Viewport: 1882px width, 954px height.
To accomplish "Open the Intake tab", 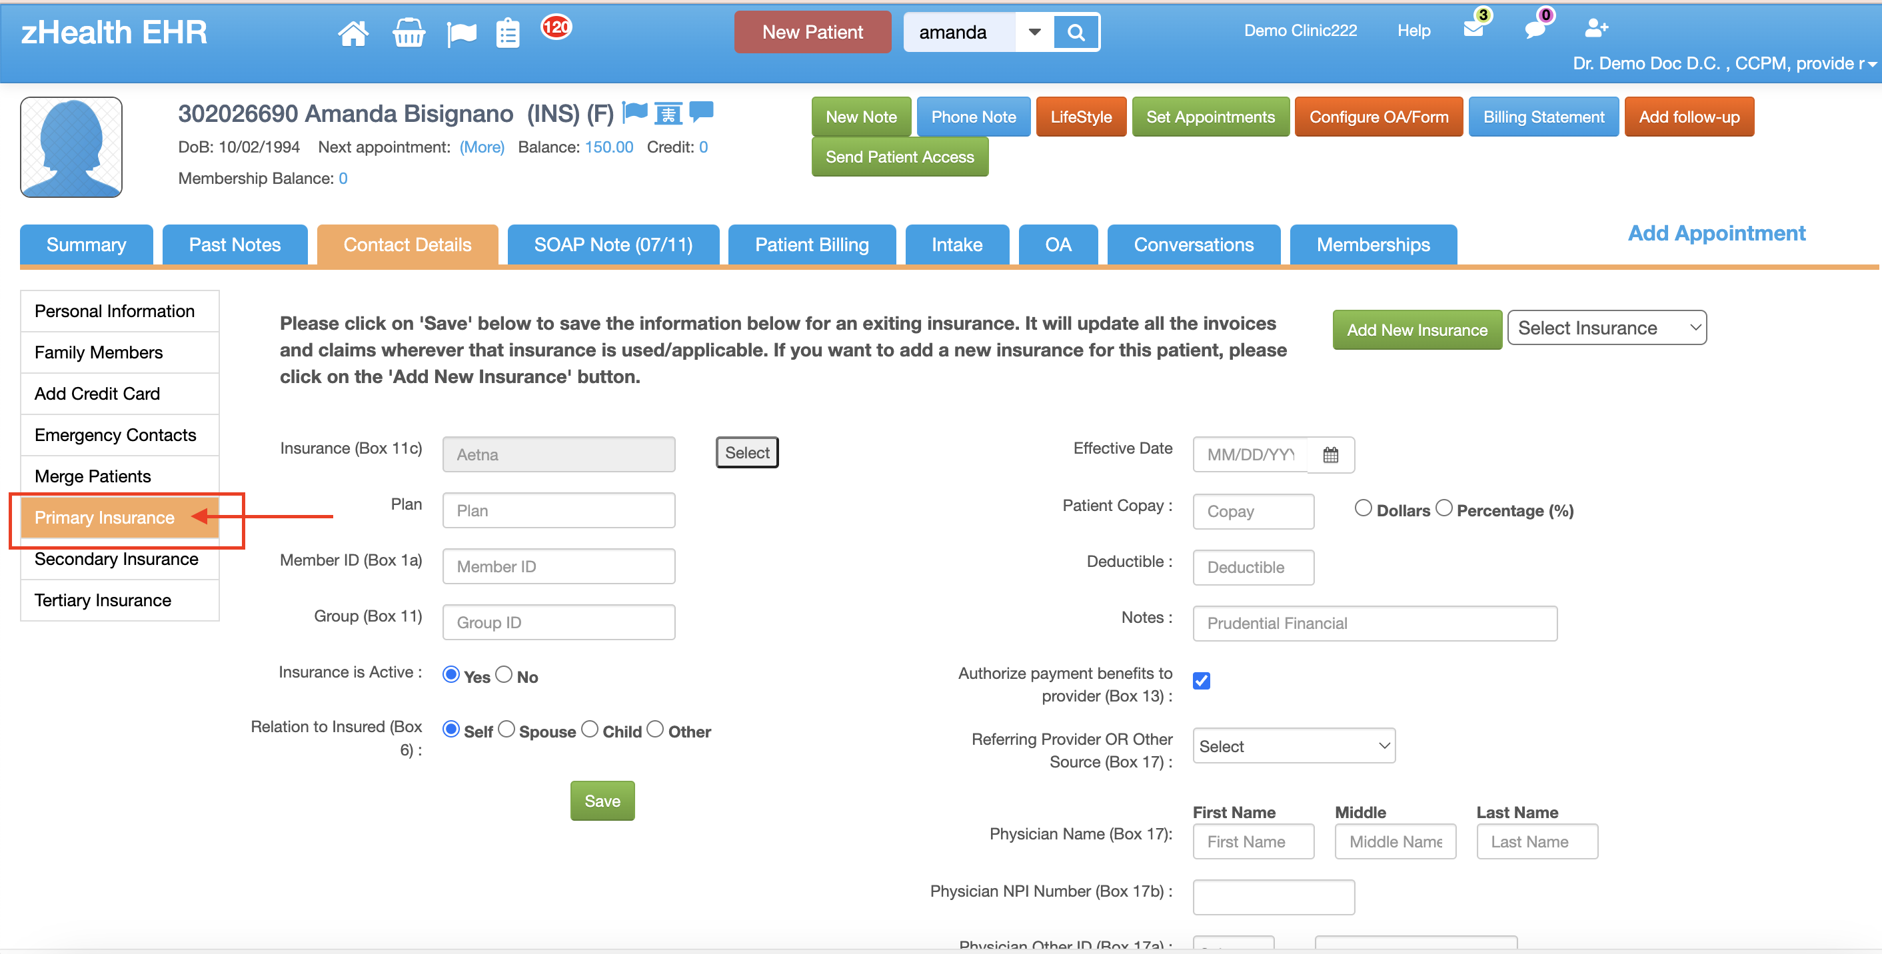I will pyautogui.click(x=957, y=244).
